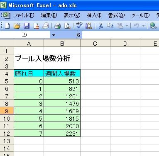This screenshot has height=156, width=159.
Task: Select cell A5 with value 0
Action: tap(29, 81)
